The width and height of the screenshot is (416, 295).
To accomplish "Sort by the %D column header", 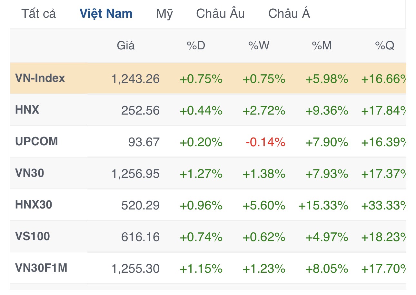I will coord(196,46).
